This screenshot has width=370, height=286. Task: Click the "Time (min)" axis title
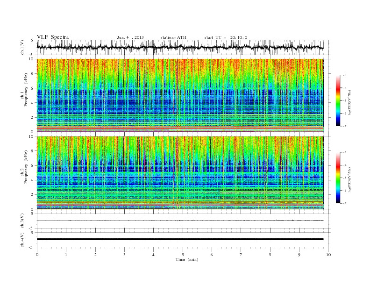[x=187, y=259]
